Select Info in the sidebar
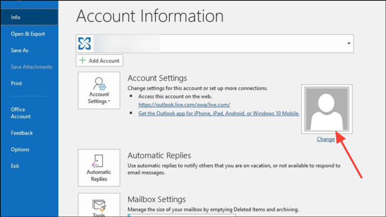The height and width of the screenshot is (217, 386). pyautogui.click(x=16, y=17)
